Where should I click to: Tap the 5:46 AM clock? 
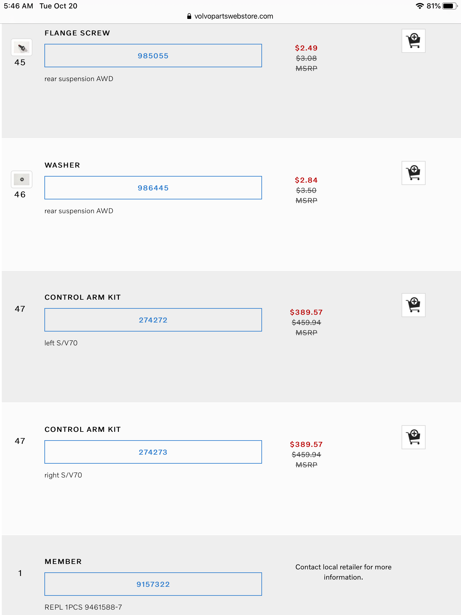19,6
